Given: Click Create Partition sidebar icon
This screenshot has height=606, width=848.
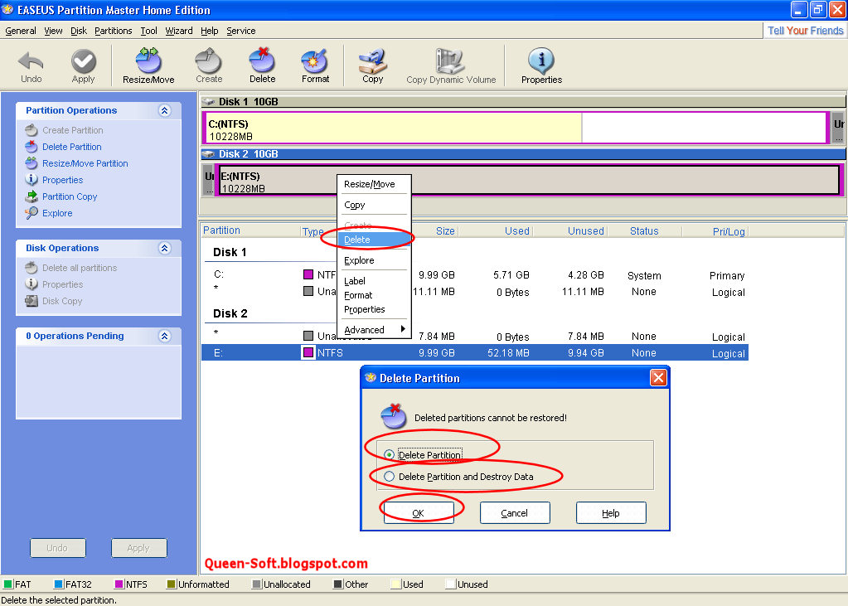Looking at the screenshot, I should click(x=31, y=130).
